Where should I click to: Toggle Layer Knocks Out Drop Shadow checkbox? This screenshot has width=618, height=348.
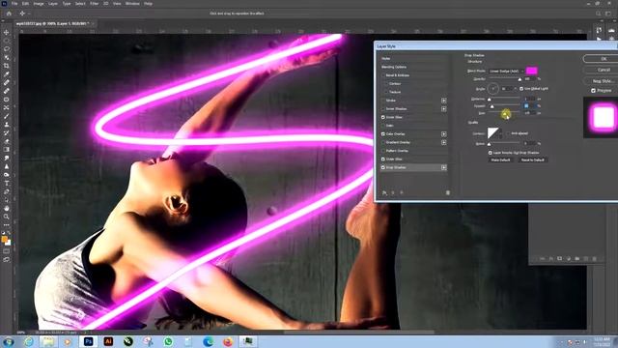pyautogui.click(x=491, y=153)
